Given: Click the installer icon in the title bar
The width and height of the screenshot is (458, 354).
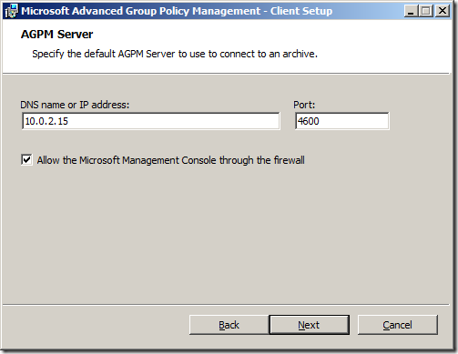Looking at the screenshot, I should point(12,11).
